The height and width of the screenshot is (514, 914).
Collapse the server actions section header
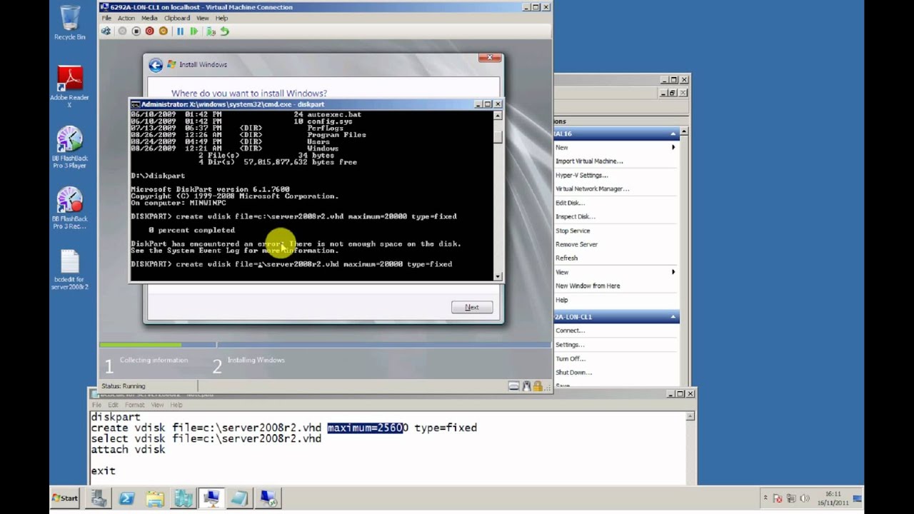coord(673,133)
